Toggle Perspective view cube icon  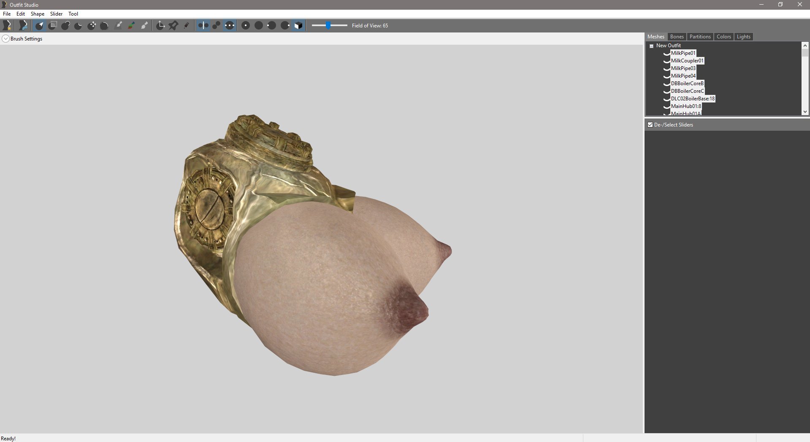(x=298, y=25)
